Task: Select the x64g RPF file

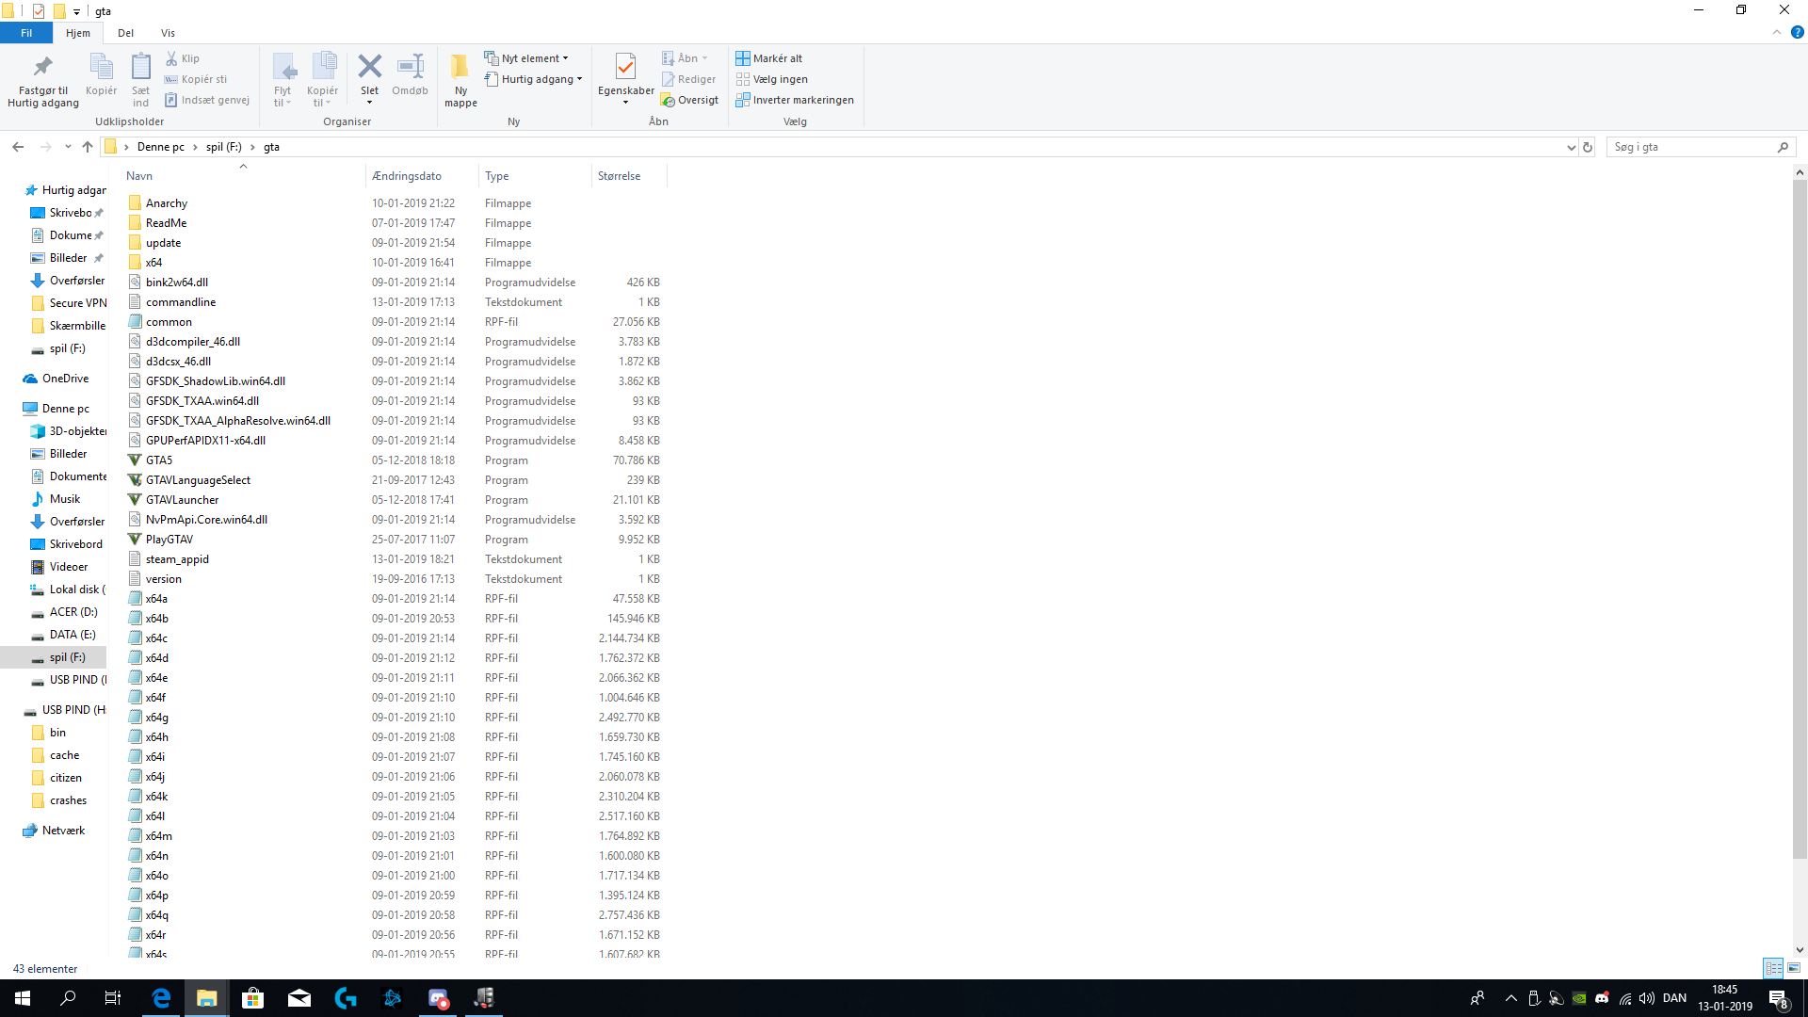Action: click(156, 718)
